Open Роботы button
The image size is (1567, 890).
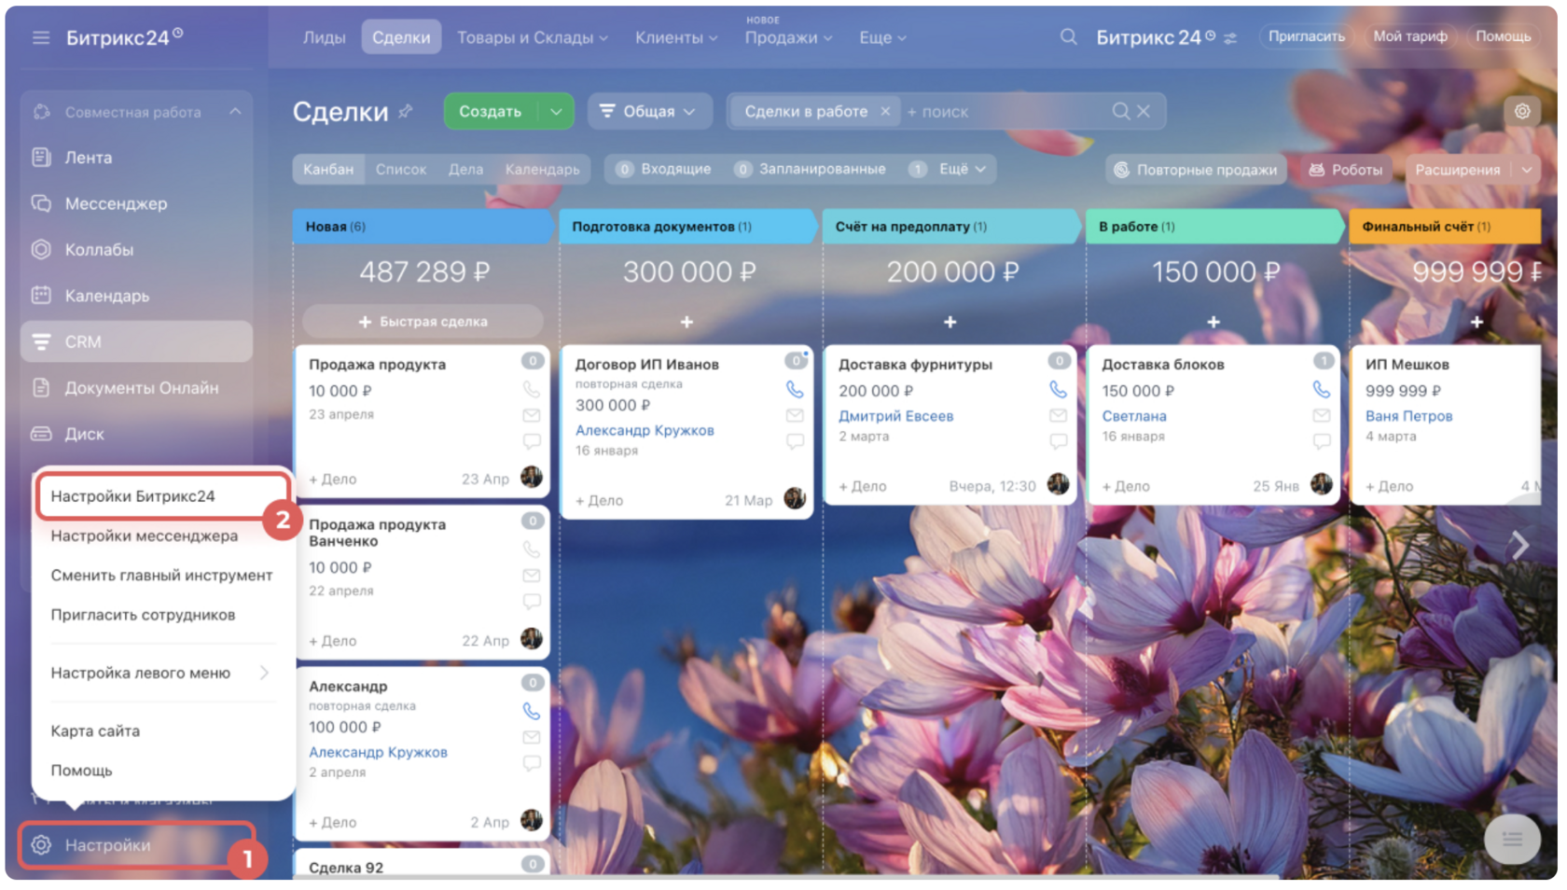1345,170
